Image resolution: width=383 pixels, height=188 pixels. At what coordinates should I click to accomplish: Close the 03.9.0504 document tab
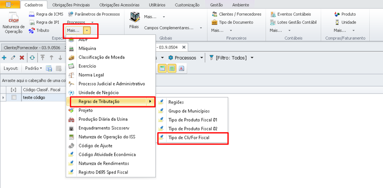[x=184, y=47]
